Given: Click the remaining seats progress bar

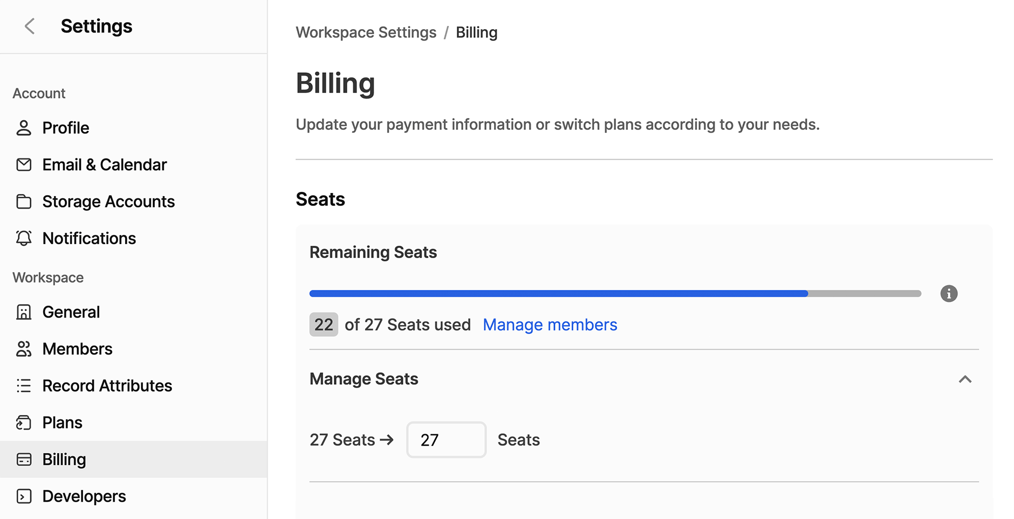Looking at the screenshot, I should tap(615, 294).
